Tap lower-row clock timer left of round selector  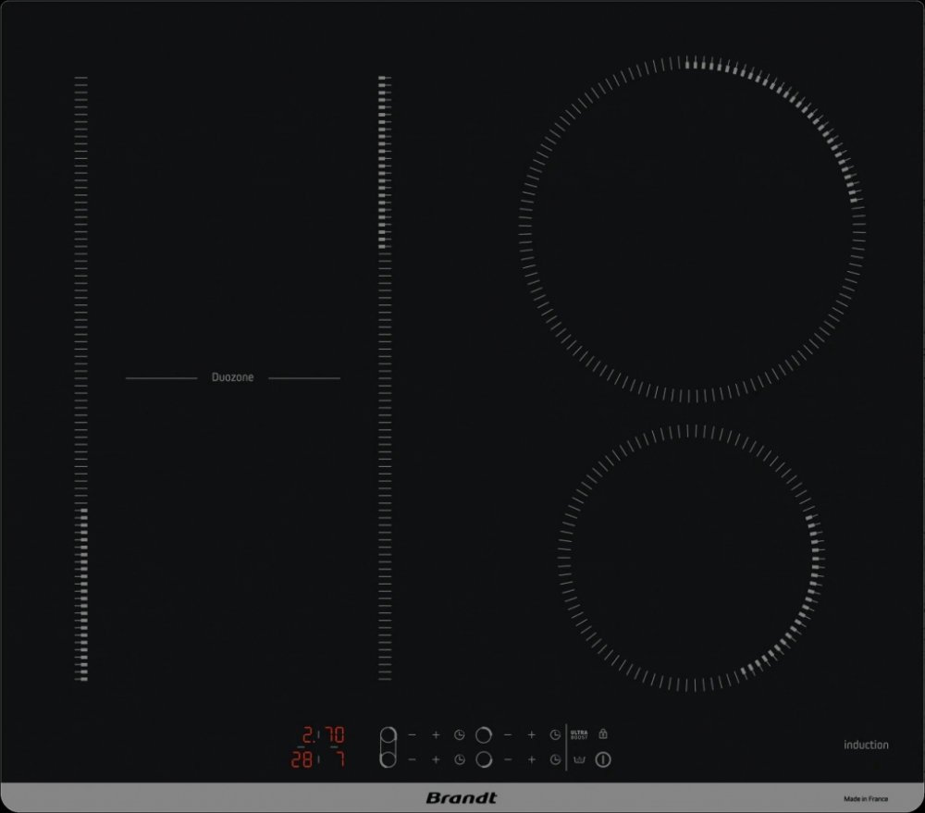(x=460, y=760)
